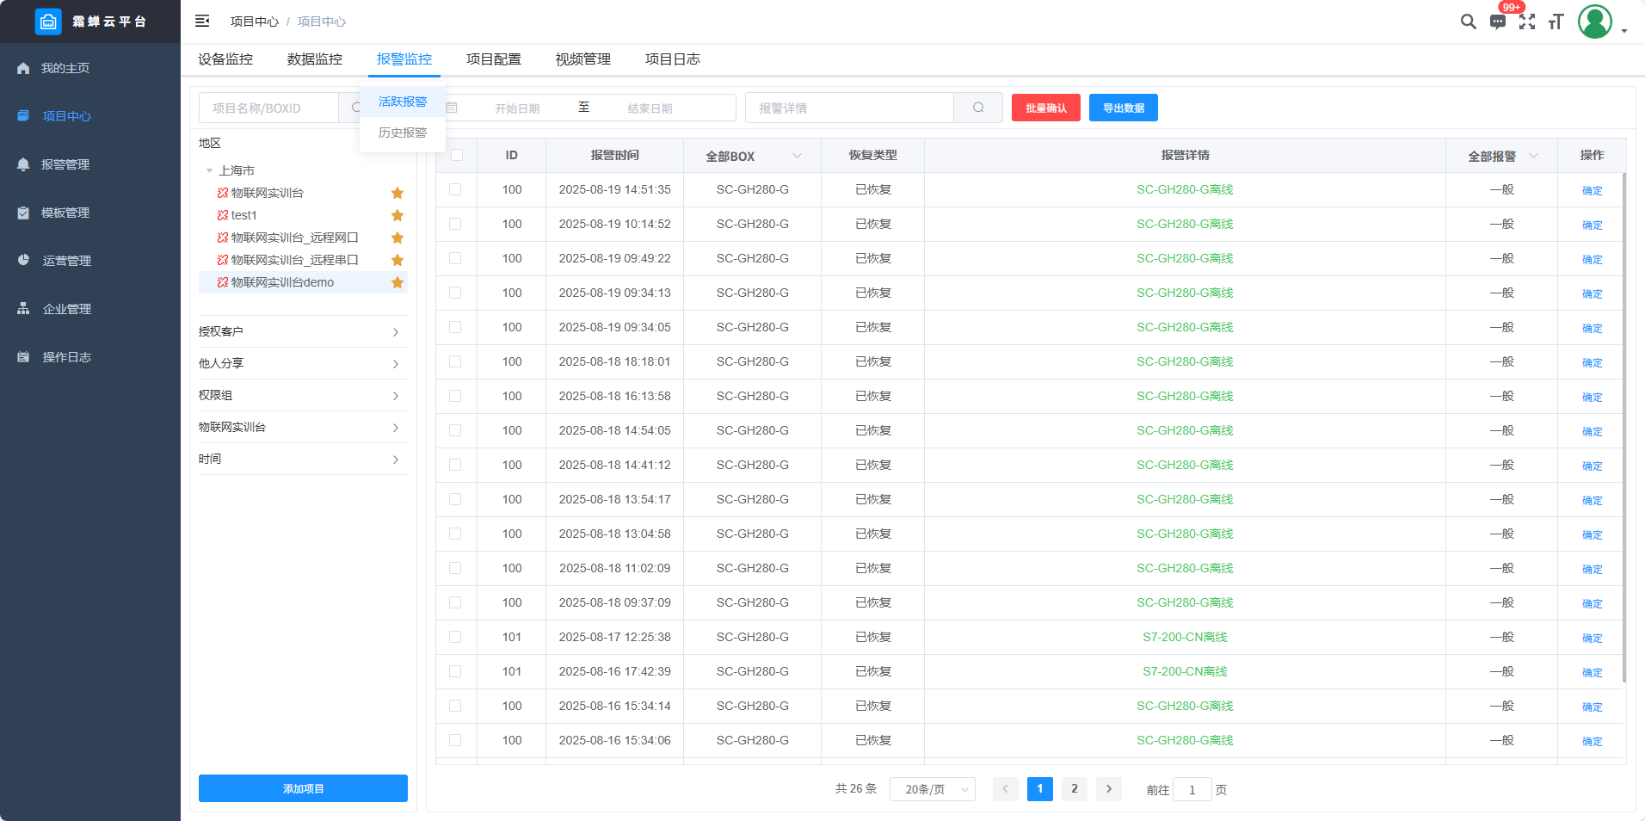Click the hamburger menu collapse icon
Image resolution: width=1645 pixels, height=821 pixels.
point(202,21)
